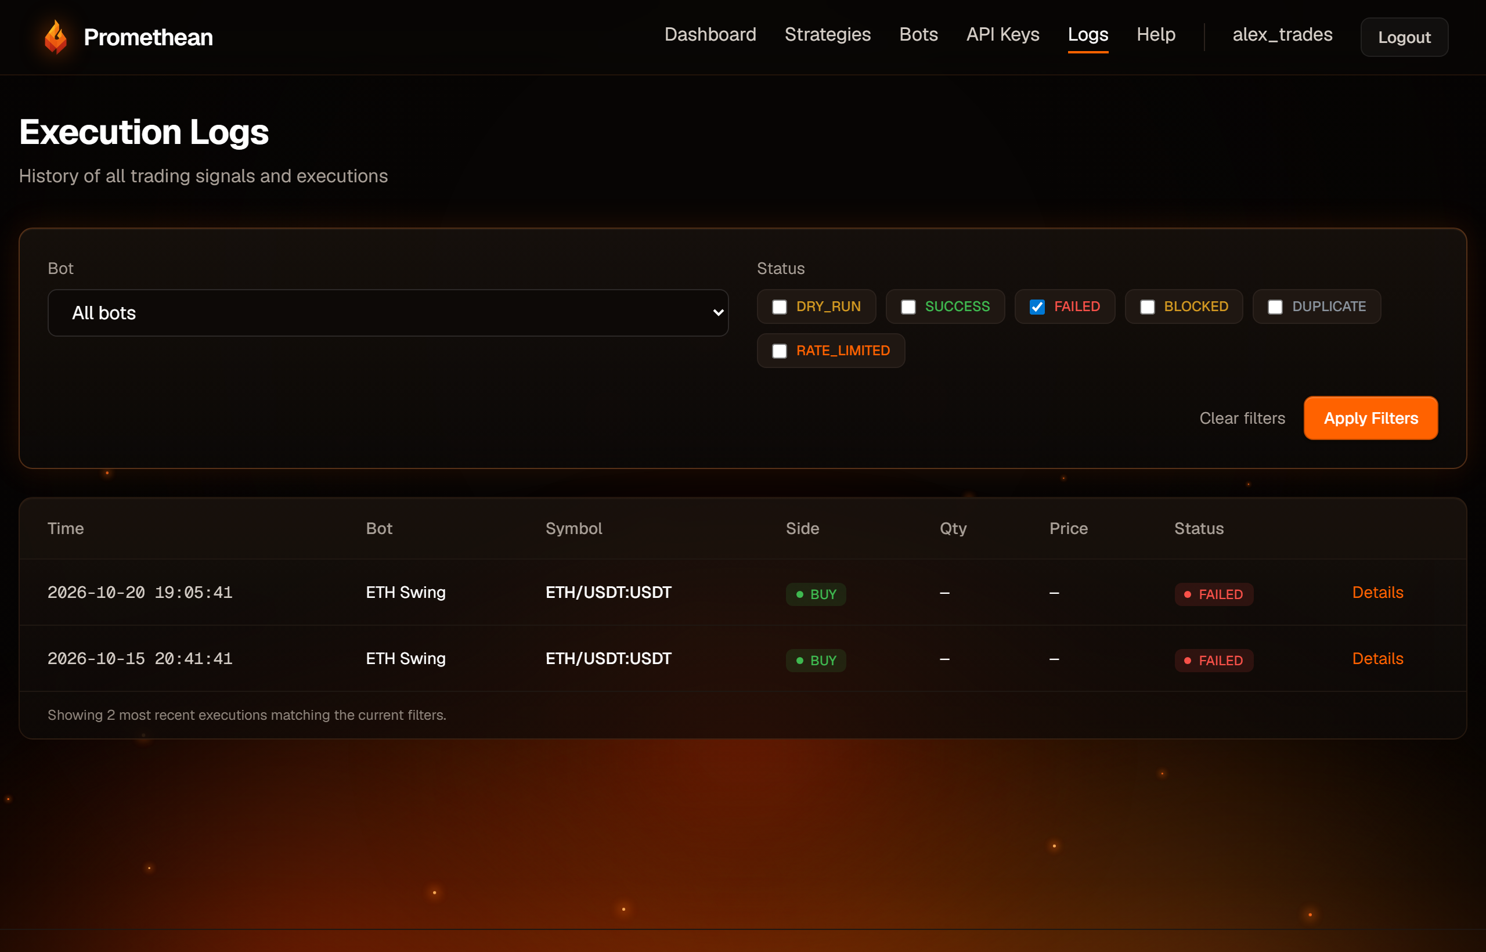
Task: Click the Status column header in table
Action: [x=1199, y=529]
